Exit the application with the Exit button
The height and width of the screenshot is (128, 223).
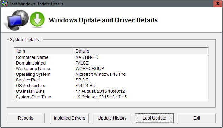tap(197, 118)
